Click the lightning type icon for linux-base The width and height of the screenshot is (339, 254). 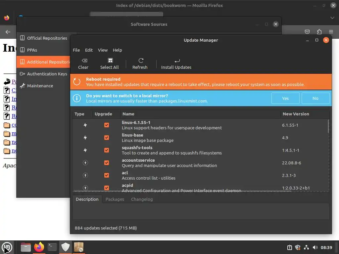pyautogui.click(x=85, y=138)
